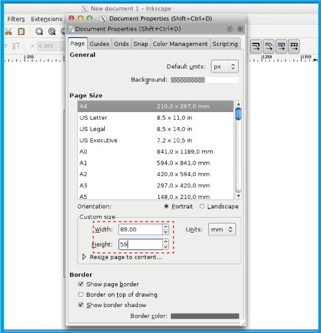Click the Paste clipboard icon

21,32
